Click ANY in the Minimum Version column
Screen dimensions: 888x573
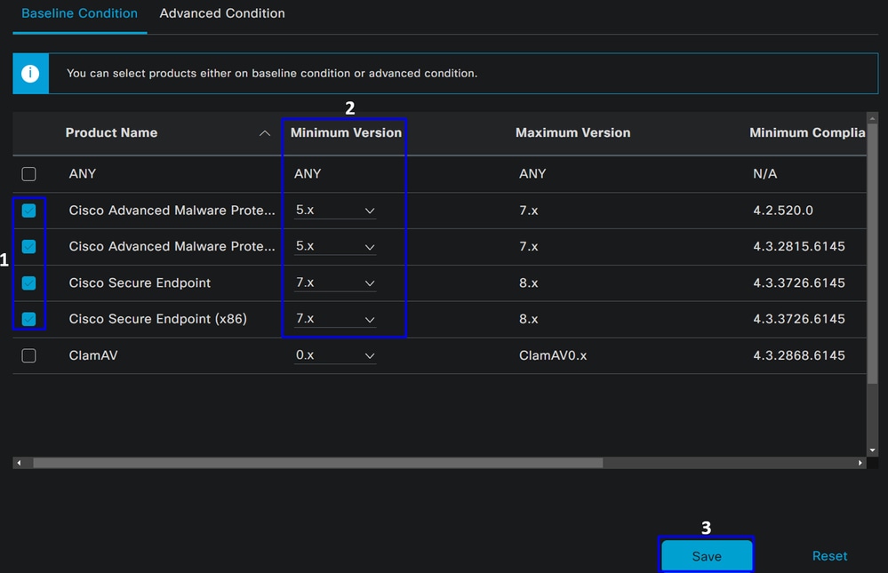pos(308,174)
